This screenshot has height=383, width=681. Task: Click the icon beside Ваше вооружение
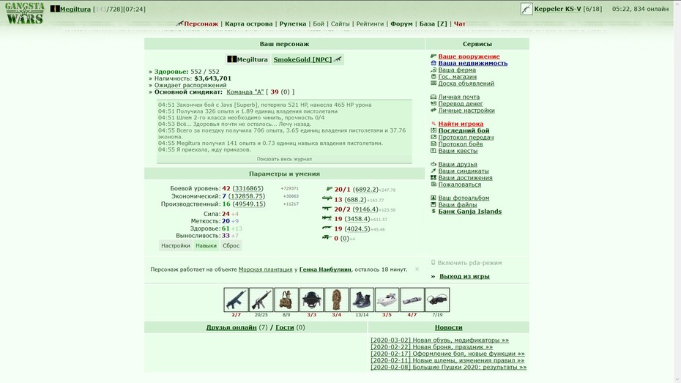pyautogui.click(x=433, y=56)
